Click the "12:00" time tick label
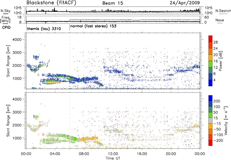Image resolution: width=231 pixels, height=160 pixels. point(113,154)
